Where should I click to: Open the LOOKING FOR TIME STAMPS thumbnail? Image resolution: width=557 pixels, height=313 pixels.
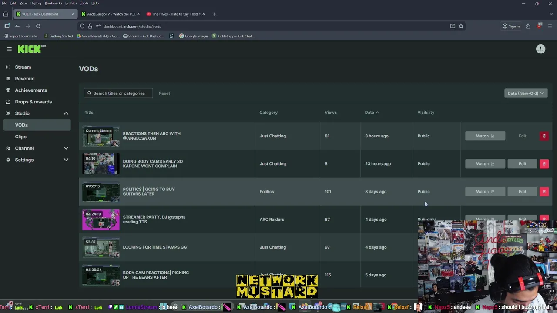(101, 247)
